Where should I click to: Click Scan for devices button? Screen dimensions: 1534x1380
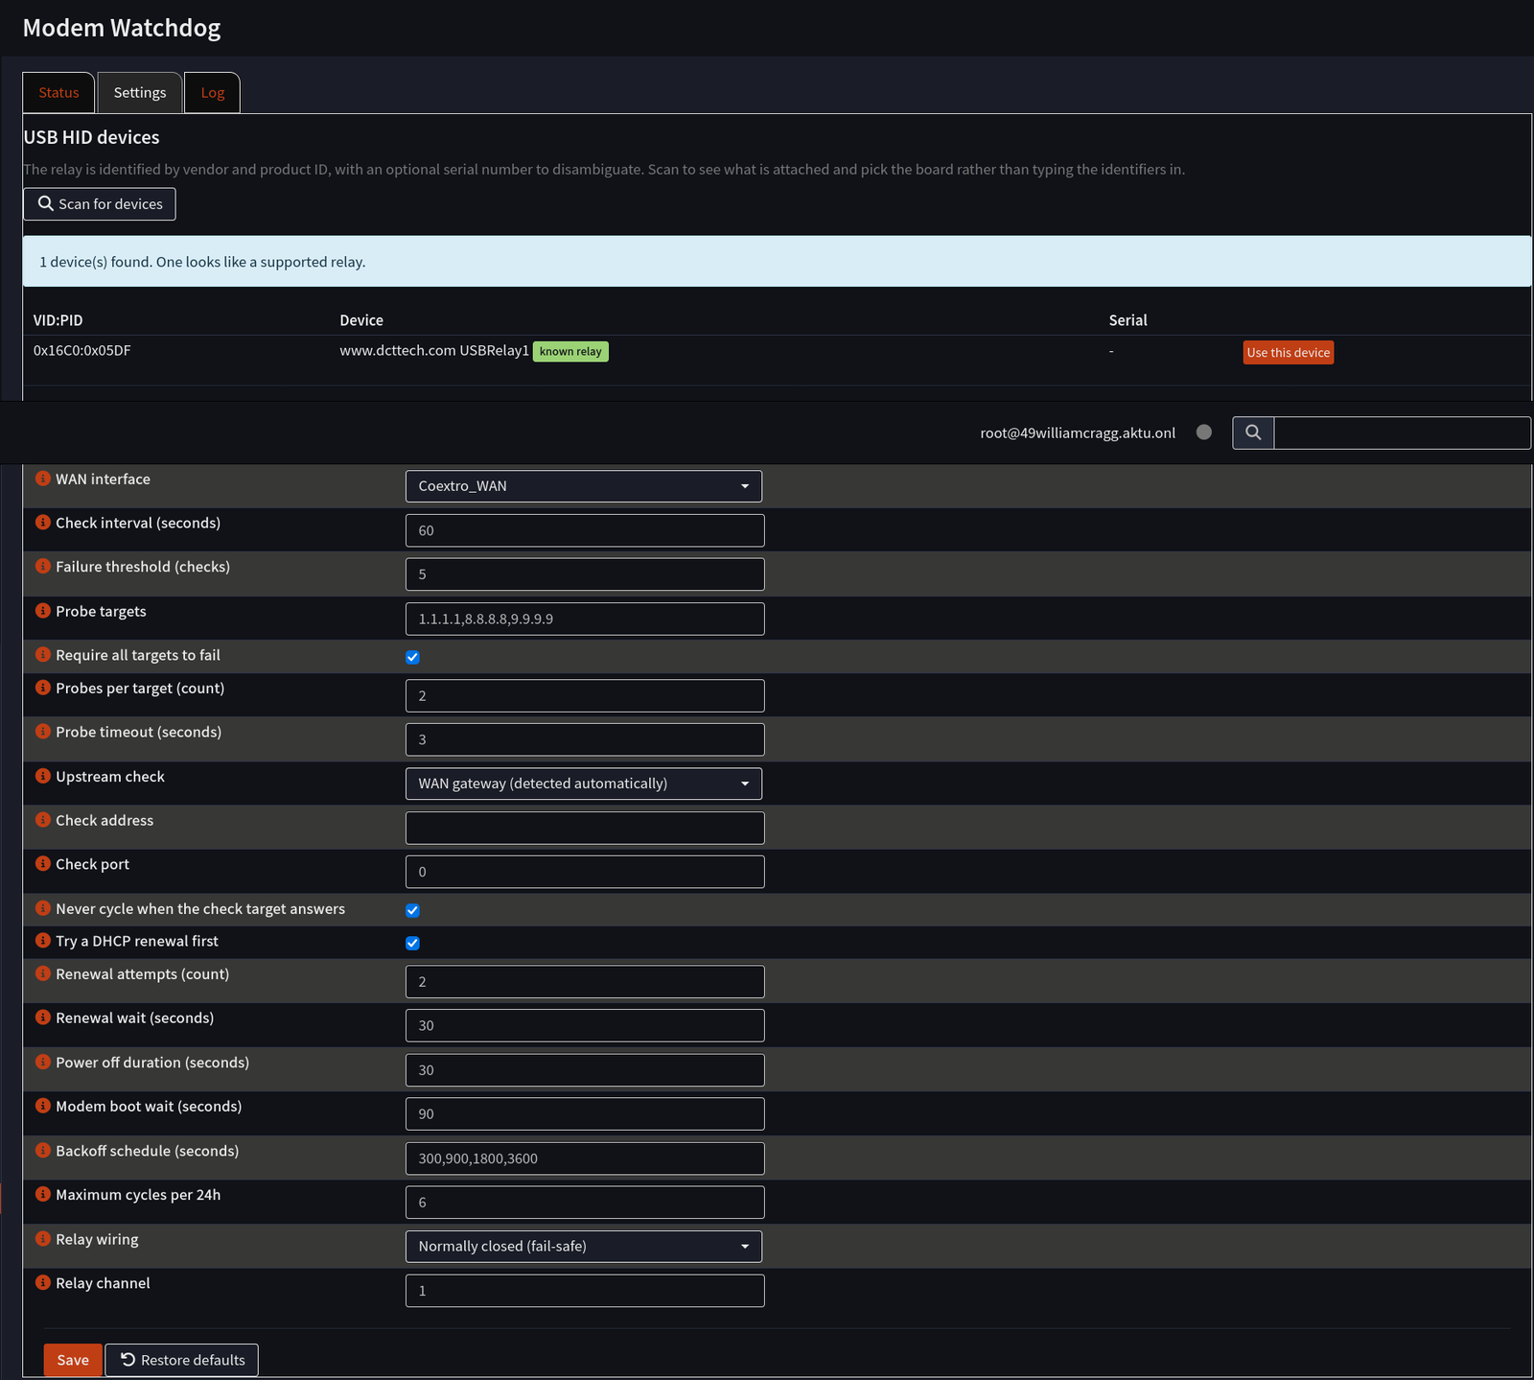tap(100, 204)
